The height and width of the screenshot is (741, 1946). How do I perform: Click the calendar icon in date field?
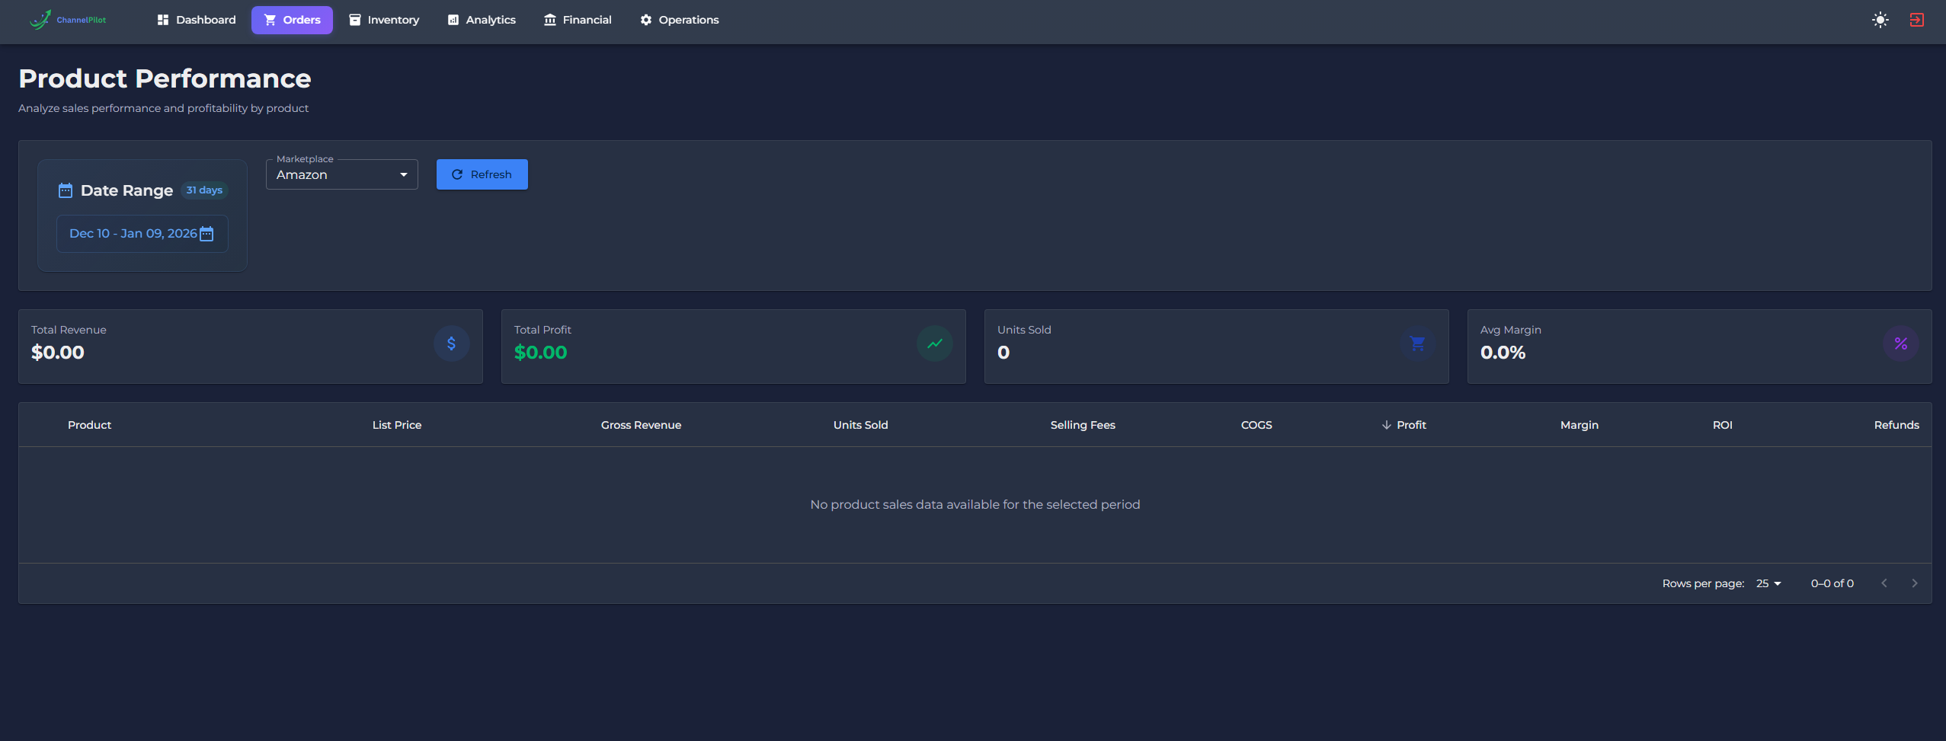pos(206,234)
